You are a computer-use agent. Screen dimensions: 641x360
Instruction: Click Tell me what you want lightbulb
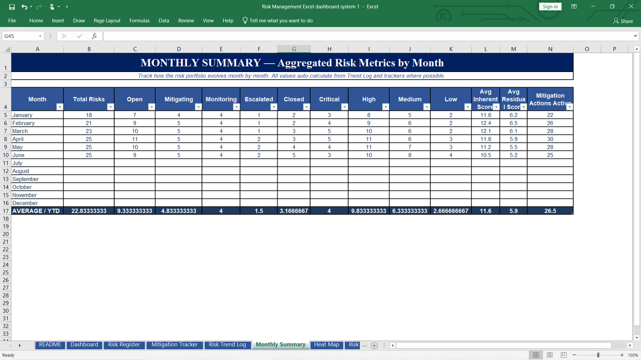coord(245,20)
